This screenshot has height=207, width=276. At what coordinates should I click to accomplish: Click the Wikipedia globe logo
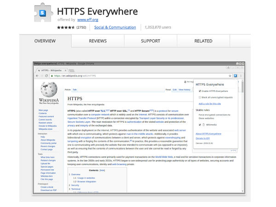pos(49,89)
